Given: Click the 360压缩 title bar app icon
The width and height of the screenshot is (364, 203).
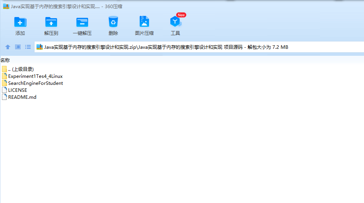Looking at the screenshot, I should click(6, 7).
